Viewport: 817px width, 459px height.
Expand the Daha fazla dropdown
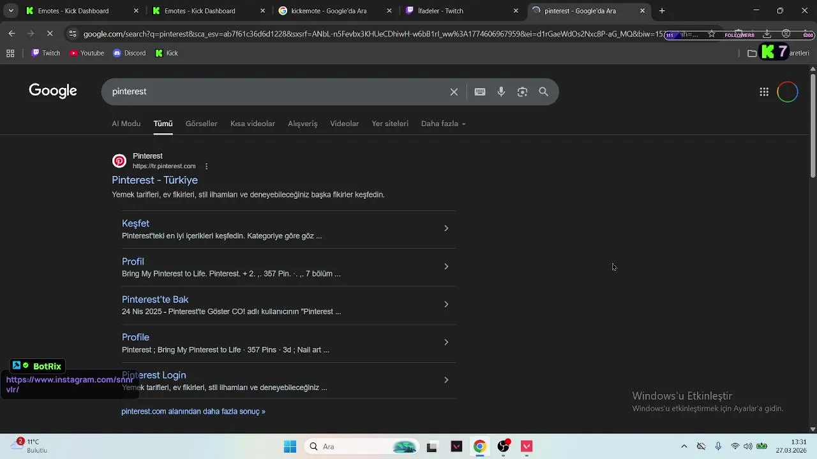(x=444, y=124)
